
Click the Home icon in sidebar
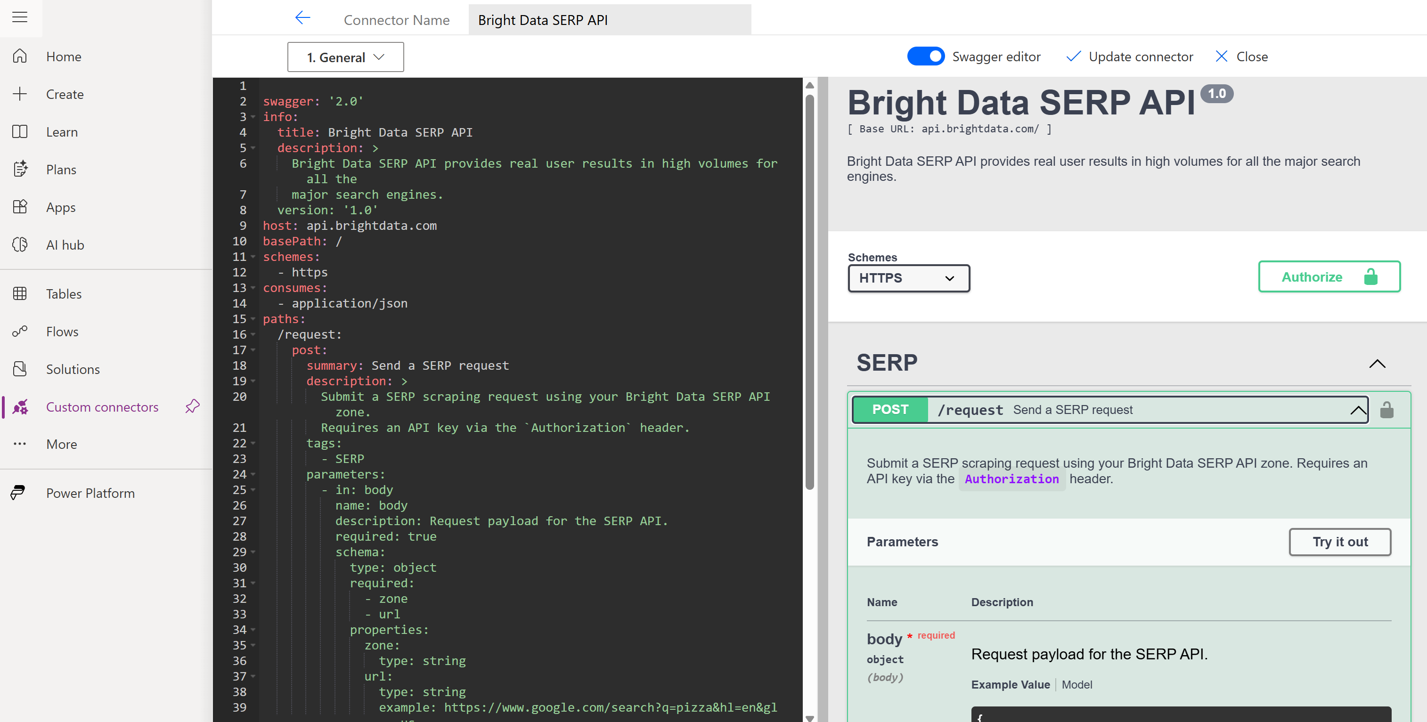20,57
